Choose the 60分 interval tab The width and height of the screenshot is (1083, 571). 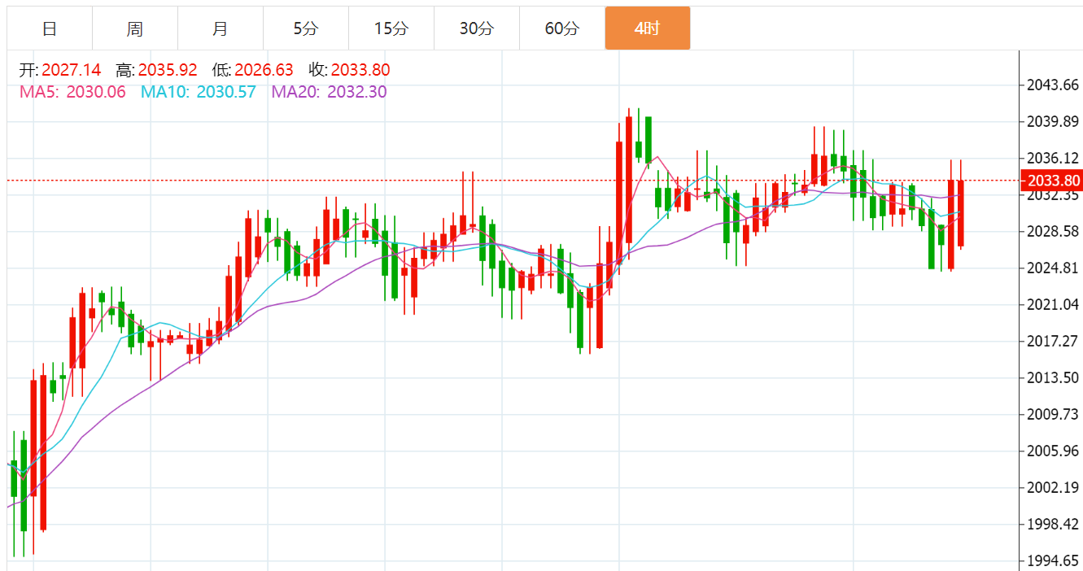[x=562, y=28]
